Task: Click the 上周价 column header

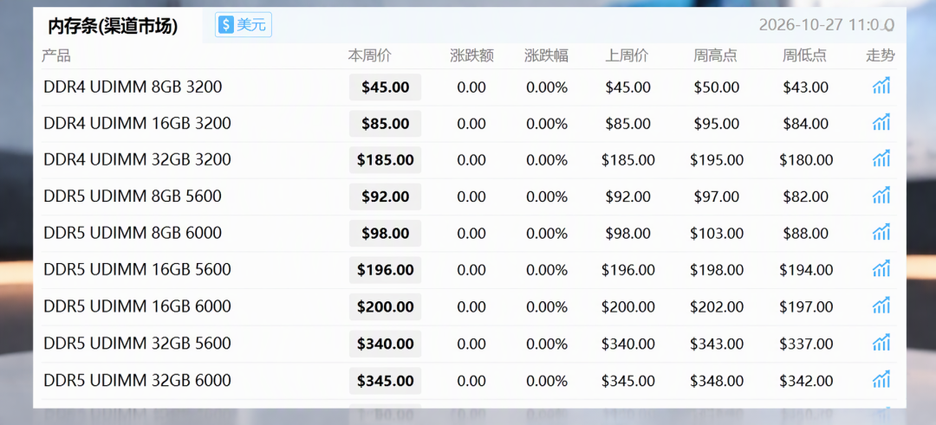Action: (627, 56)
